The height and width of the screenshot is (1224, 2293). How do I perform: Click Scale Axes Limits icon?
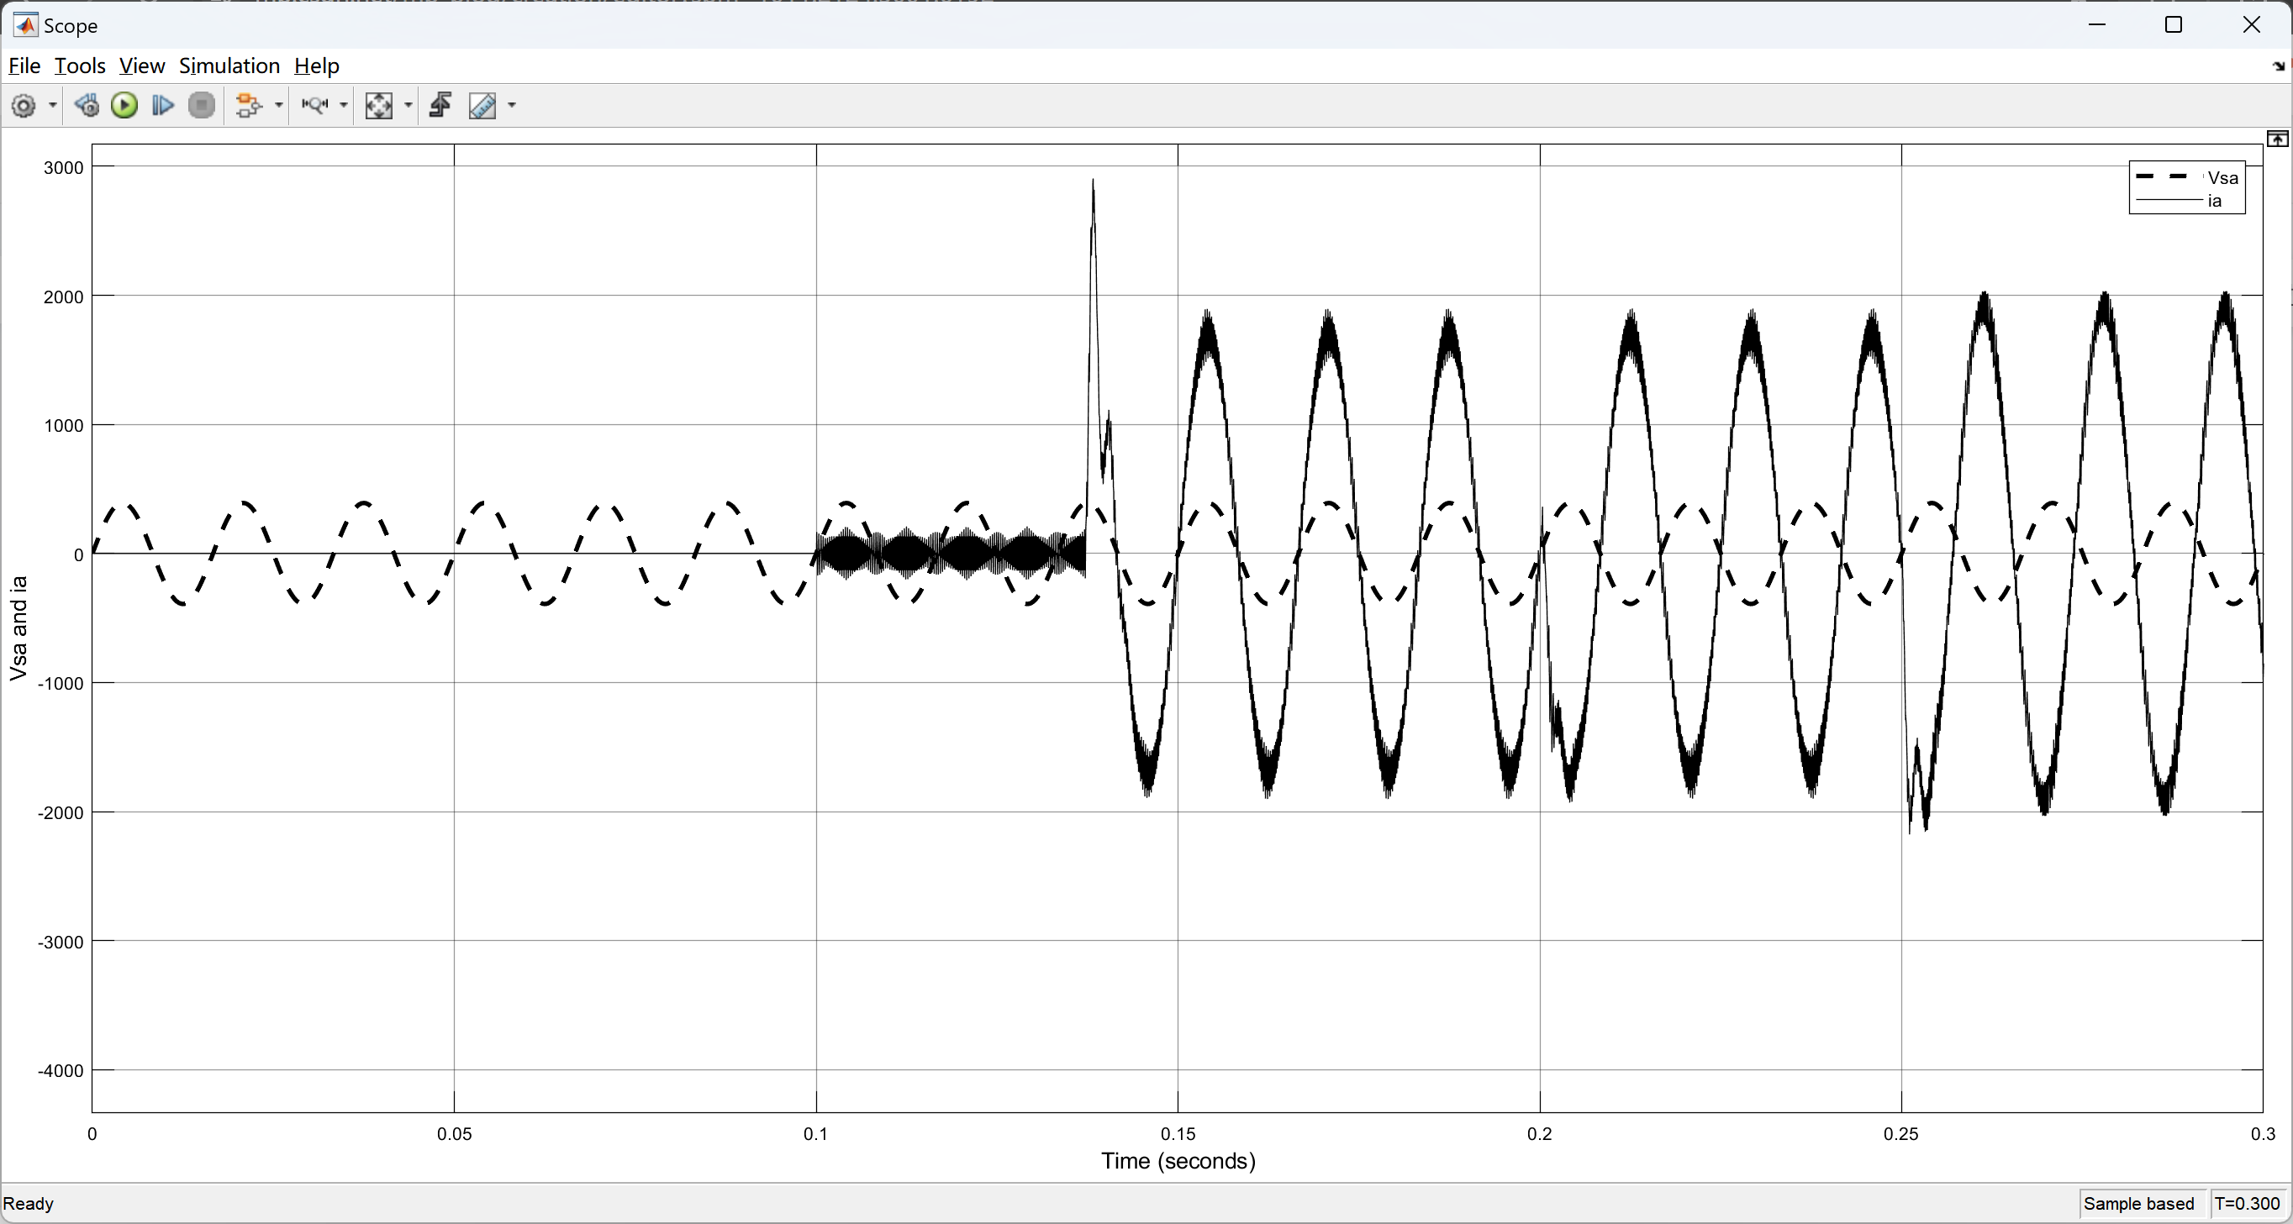tap(378, 106)
